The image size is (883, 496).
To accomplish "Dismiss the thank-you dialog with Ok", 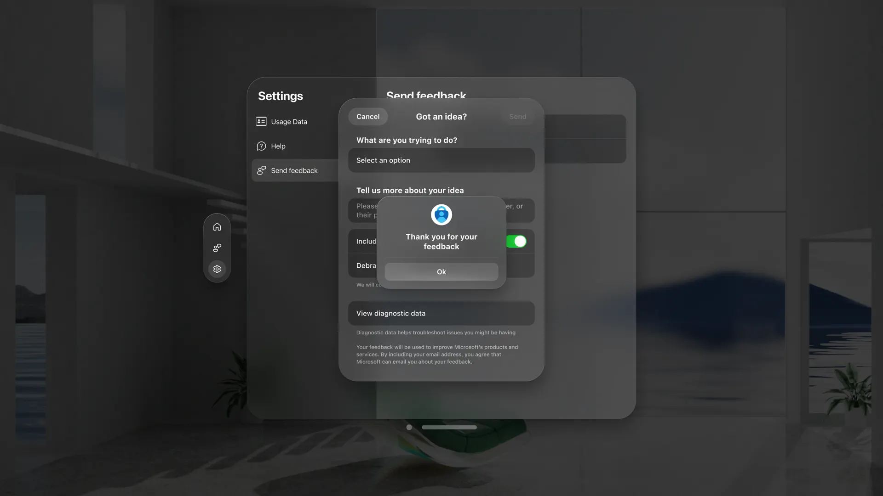I will [441, 271].
